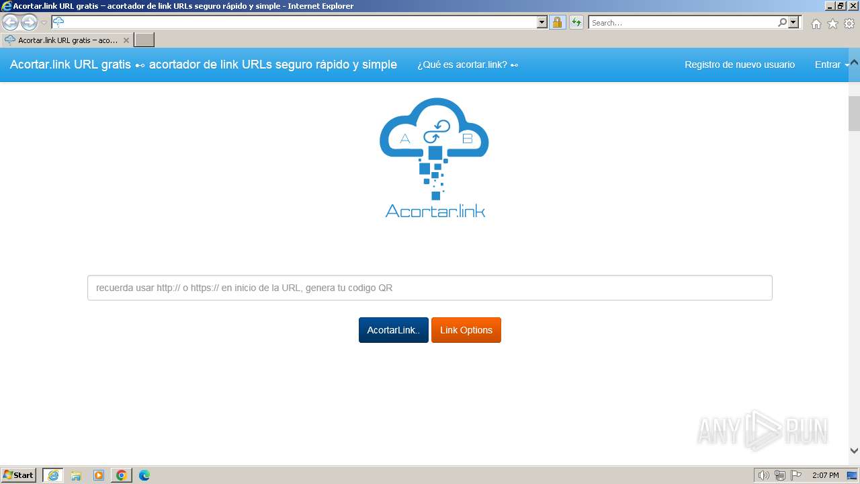Click the security lock icon

click(x=557, y=22)
